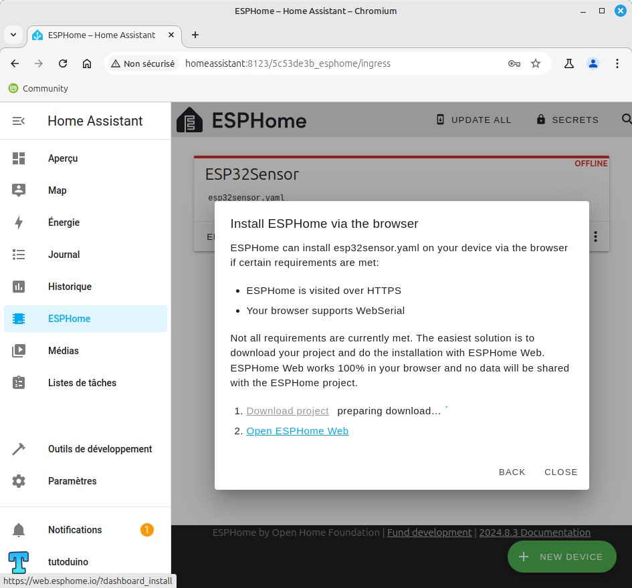Image resolution: width=632 pixels, height=588 pixels.
Task: Open the Chromium three-dot menu
Action: click(617, 63)
